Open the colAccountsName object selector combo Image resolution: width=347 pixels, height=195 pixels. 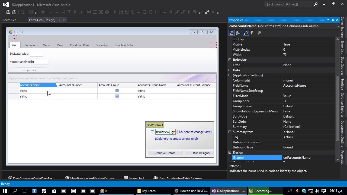coord(338,26)
